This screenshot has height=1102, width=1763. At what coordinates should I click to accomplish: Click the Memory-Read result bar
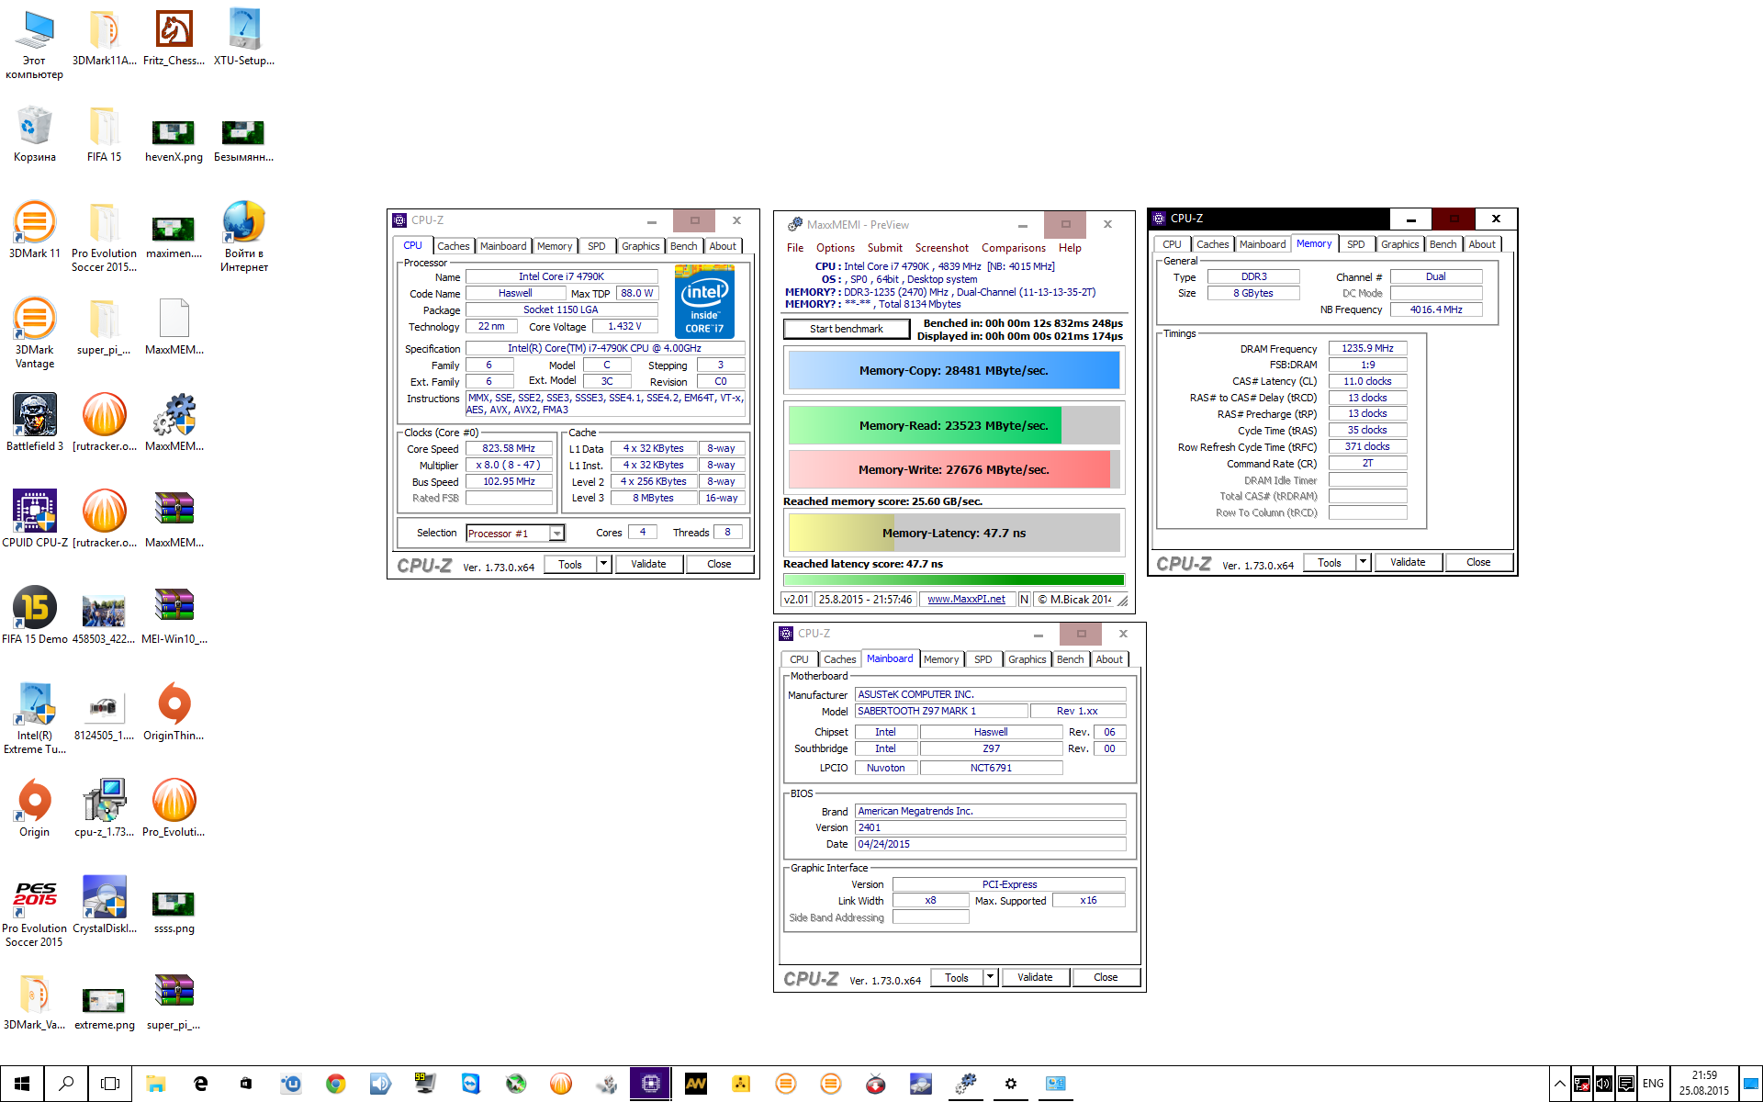point(954,425)
